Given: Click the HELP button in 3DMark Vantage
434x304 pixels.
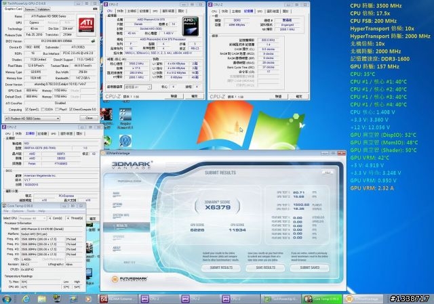Looking at the screenshot, I should [328, 173].
